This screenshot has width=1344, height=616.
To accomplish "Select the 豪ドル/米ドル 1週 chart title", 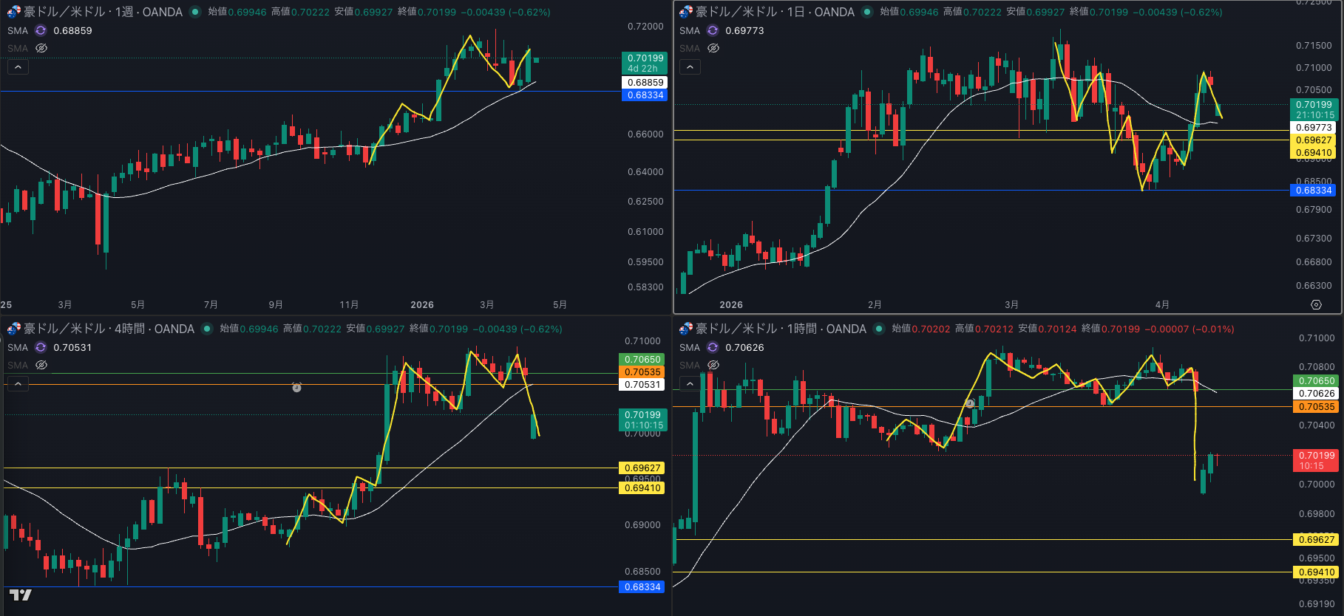I will coord(103,12).
